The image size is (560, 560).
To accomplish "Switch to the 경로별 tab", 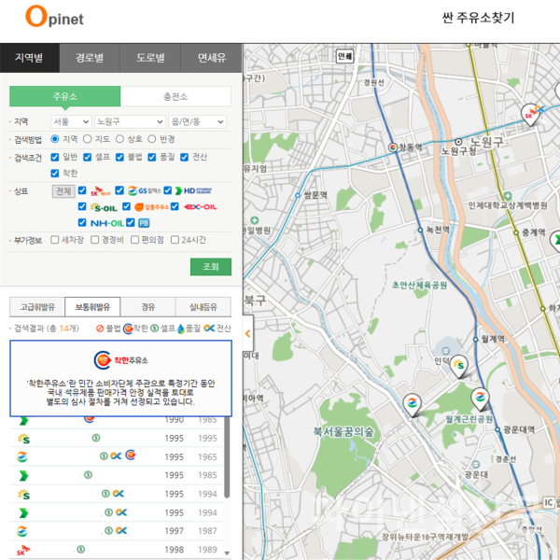I will [x=90, y=58].
